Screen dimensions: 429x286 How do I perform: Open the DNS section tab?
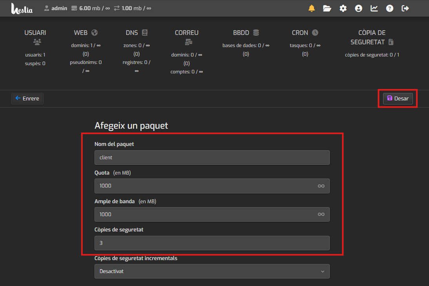(136, 33)
